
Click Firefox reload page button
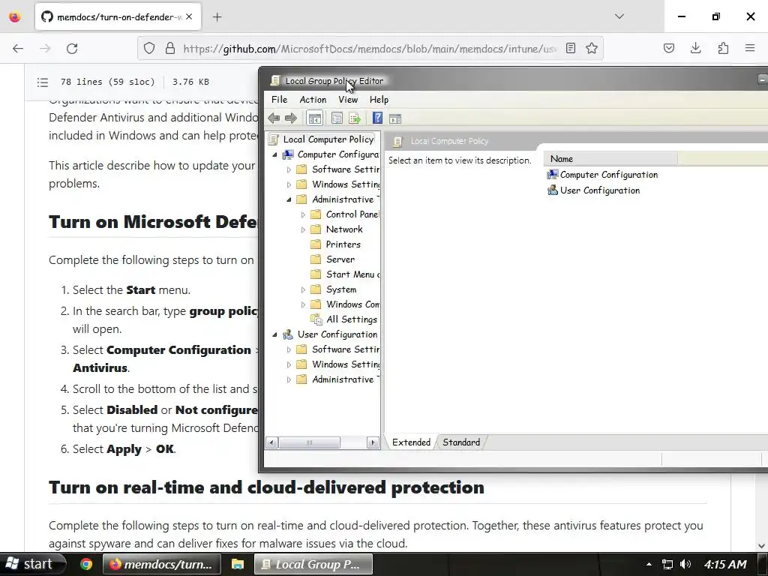(72, 49)
